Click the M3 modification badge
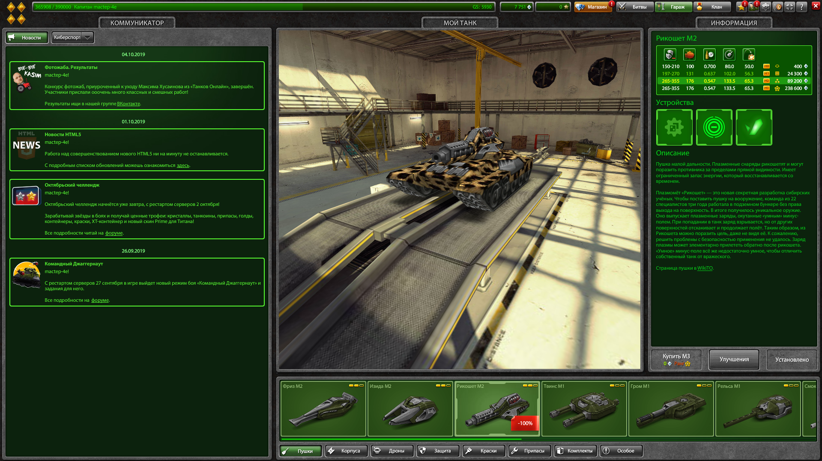The height and width of the screenshot is (461, 822). (x=766, y=88)
